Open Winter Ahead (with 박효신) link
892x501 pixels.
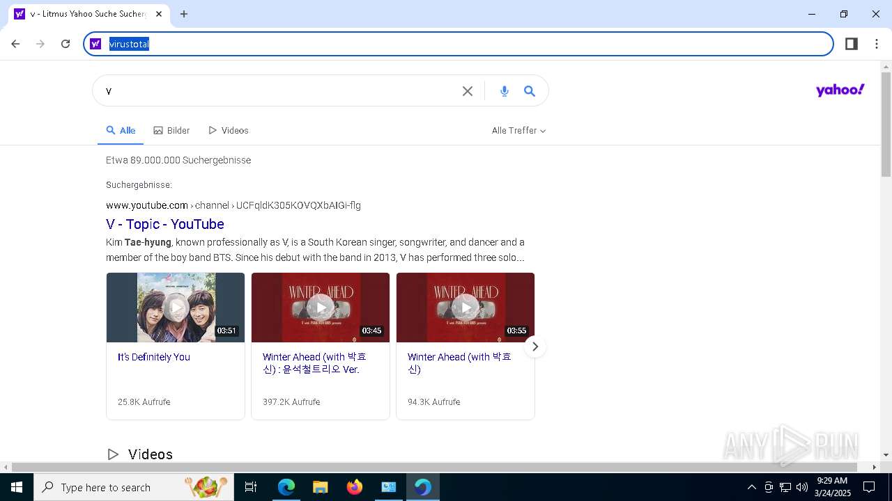point(459,363)
